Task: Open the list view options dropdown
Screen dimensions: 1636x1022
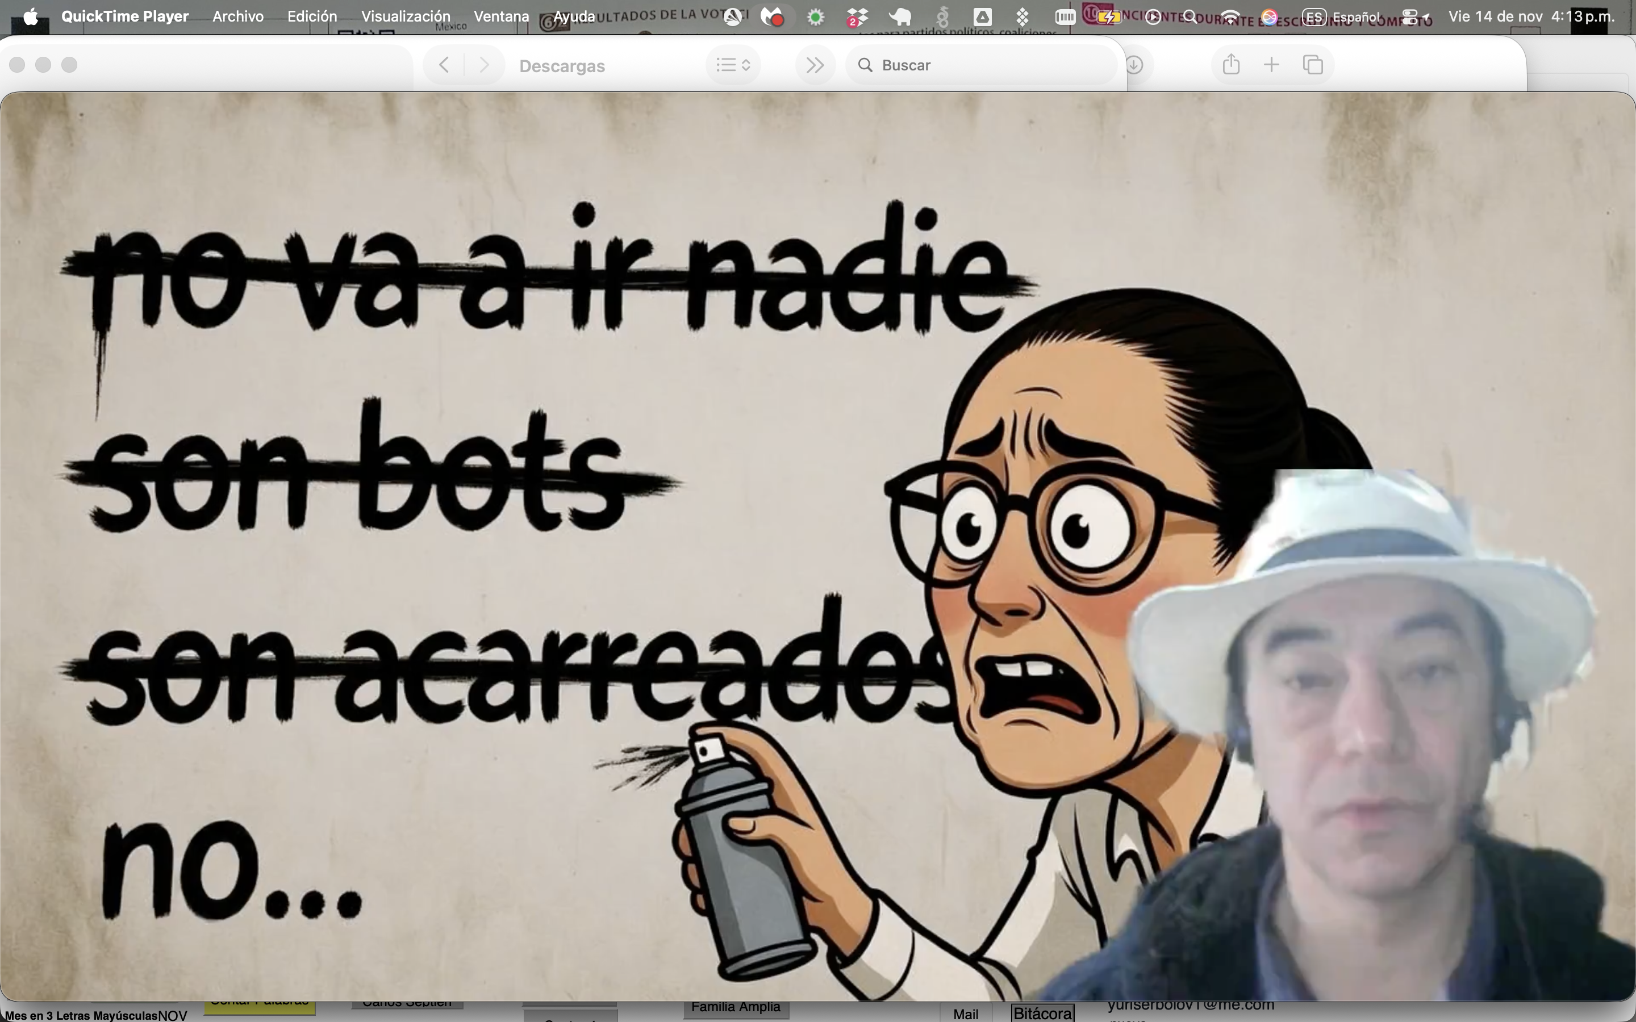Action: [733, 65]
